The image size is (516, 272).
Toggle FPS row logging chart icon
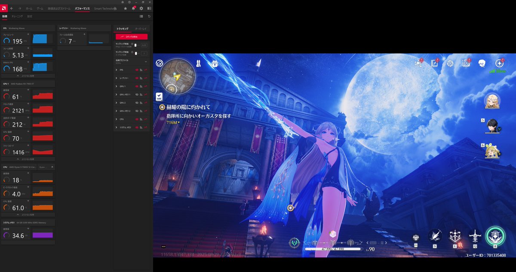[146, 70]
